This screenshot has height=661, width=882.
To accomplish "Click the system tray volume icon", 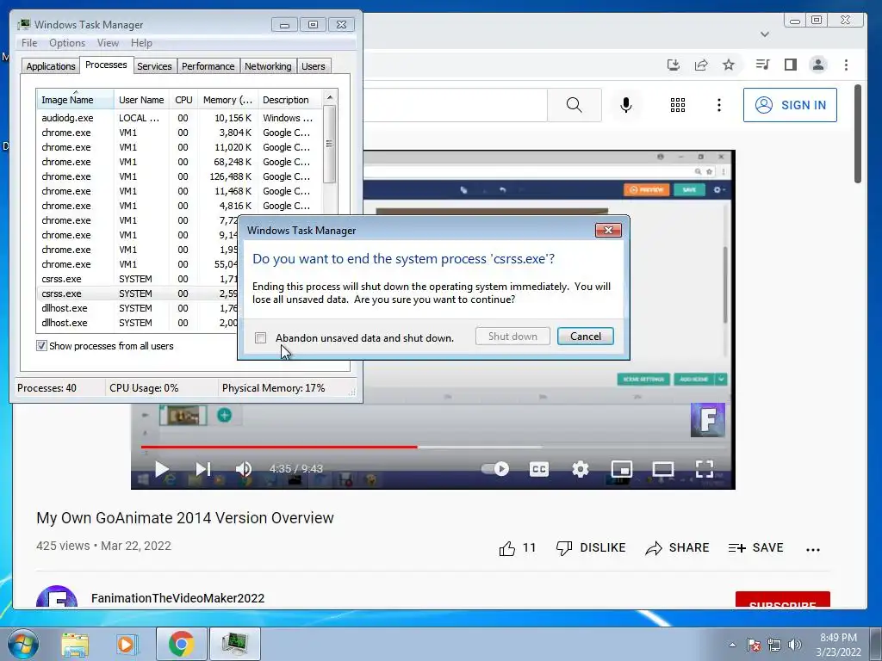I will (794, 645).
